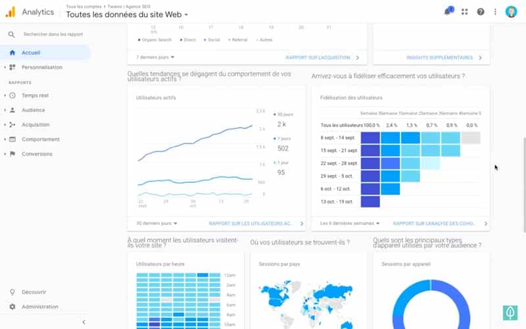Click the Google Analytics logo

pos(11,12)
